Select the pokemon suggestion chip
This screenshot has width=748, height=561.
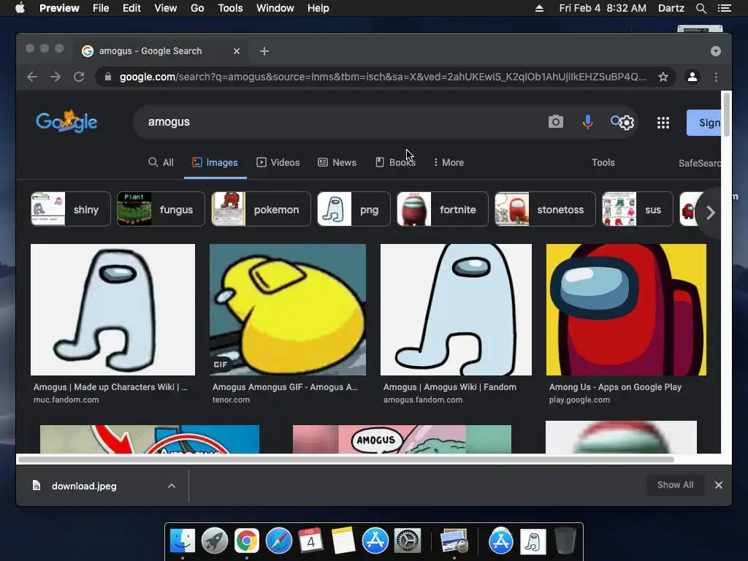click(x=261, y=210)
